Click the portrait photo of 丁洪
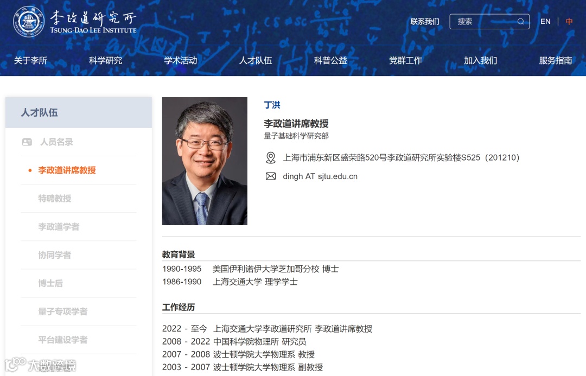The height and width of the screenshot is (376, 586). coord(205,161)
